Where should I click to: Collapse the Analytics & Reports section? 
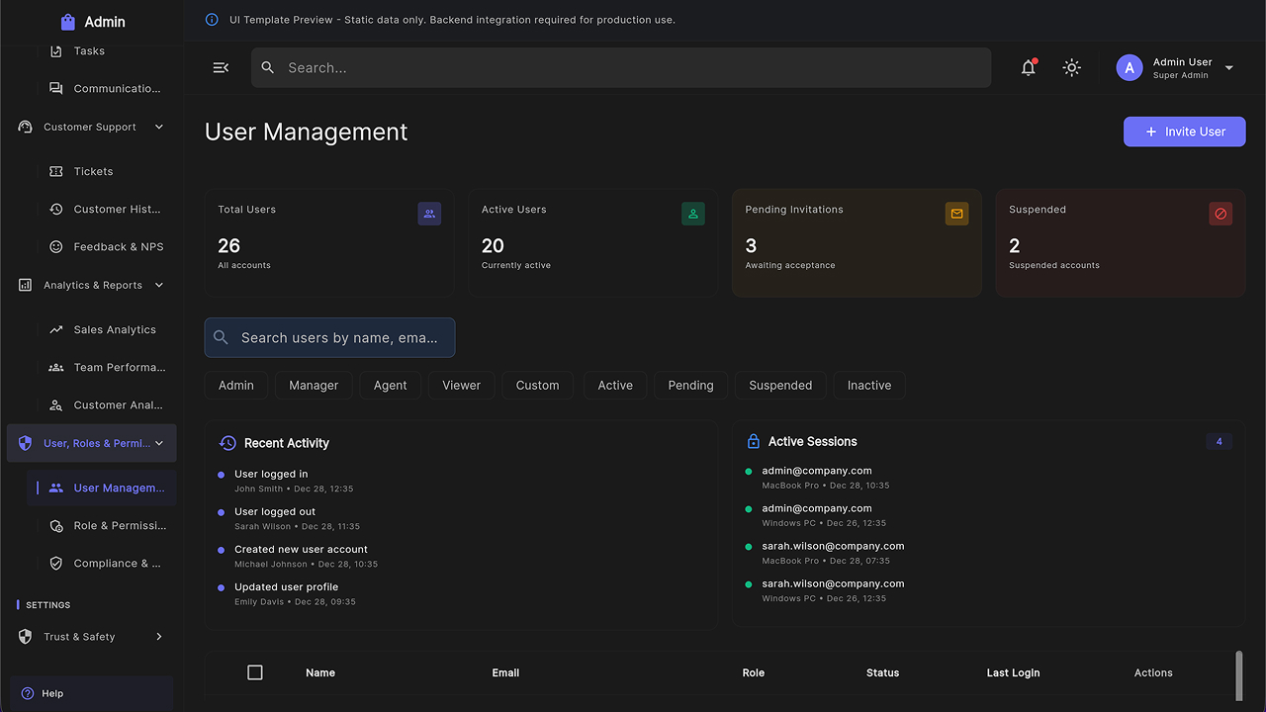click(159, 285)
